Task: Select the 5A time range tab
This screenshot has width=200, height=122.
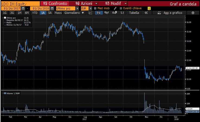Action: coord(50,13)
